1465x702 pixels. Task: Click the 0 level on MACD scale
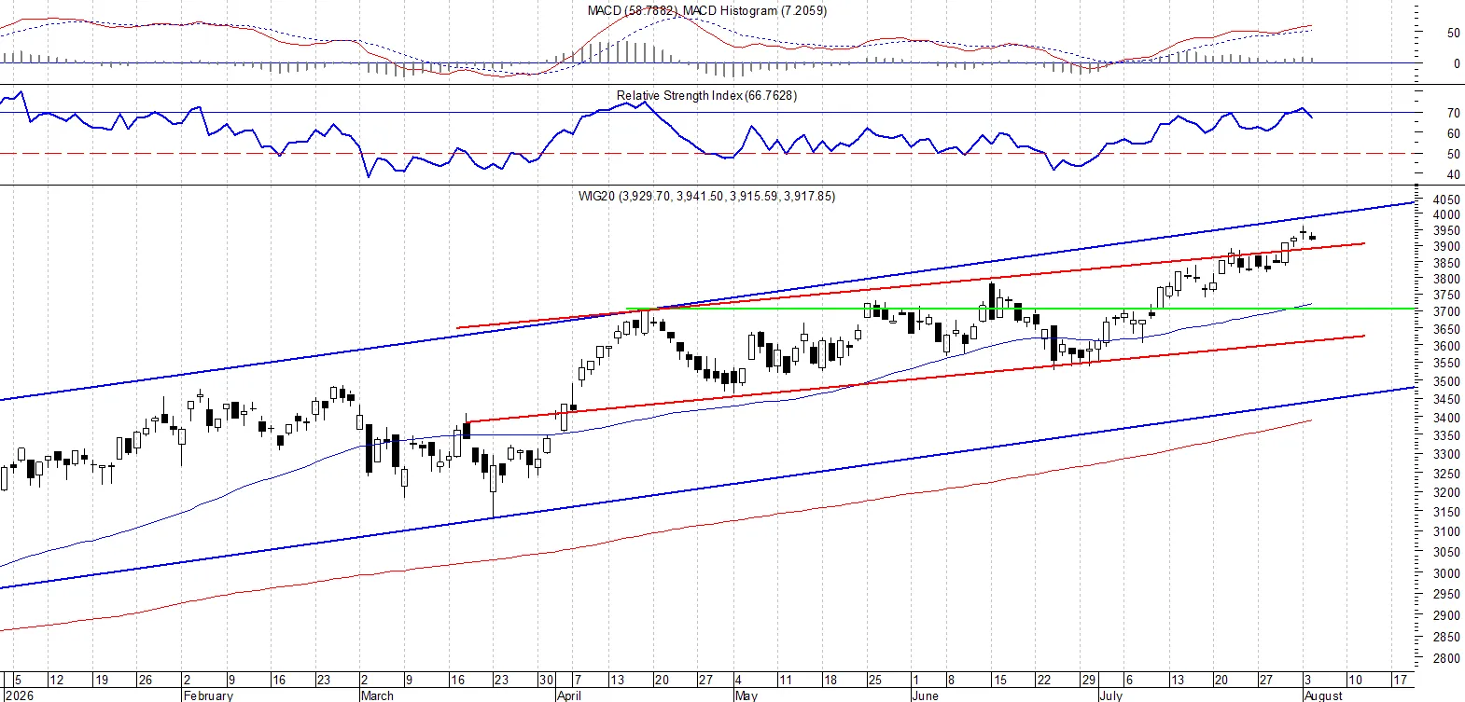click(x=1457, y=63)
